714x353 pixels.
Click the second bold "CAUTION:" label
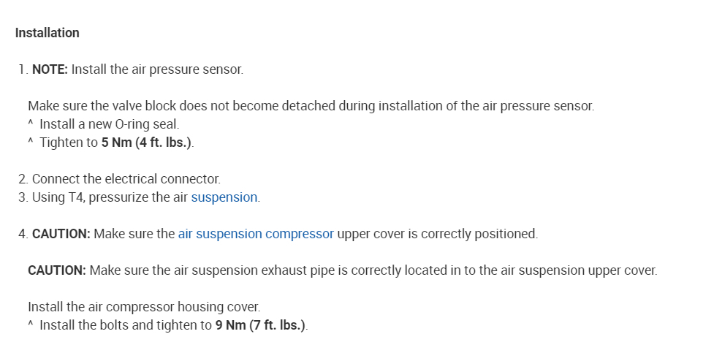pos(57,270)
